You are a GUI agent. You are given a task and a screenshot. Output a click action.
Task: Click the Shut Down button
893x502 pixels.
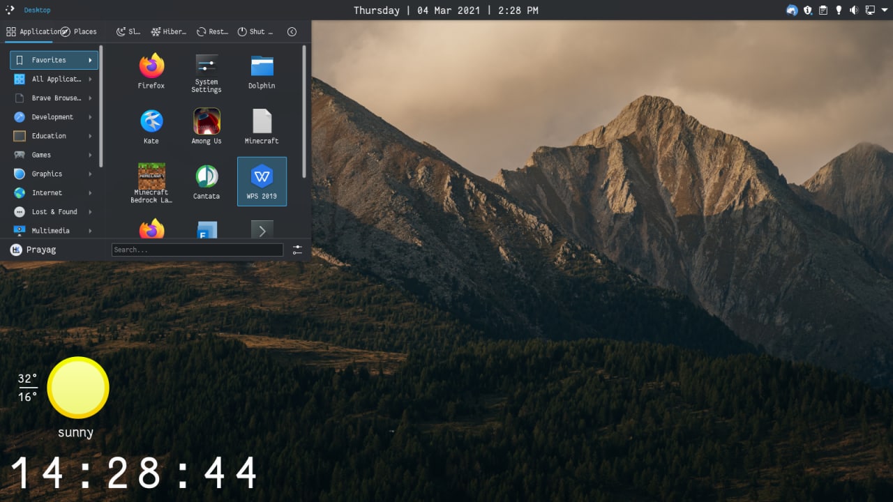coord(255,31)
